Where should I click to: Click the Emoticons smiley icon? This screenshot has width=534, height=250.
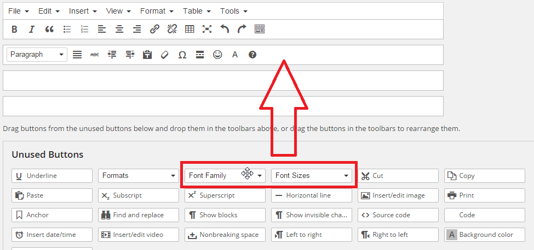tap(217, 55)
